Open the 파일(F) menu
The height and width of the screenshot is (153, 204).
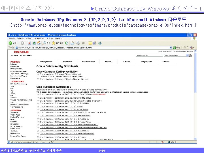point(12,39)
